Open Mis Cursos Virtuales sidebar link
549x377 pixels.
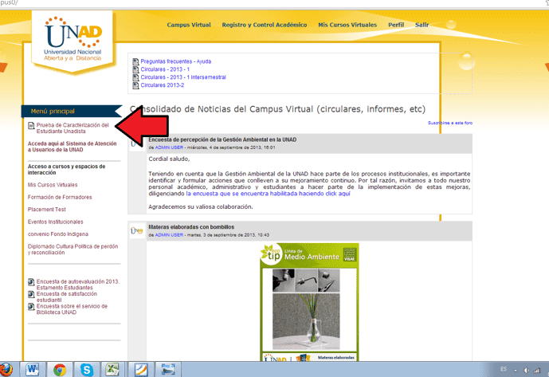(x=53, y=185)
